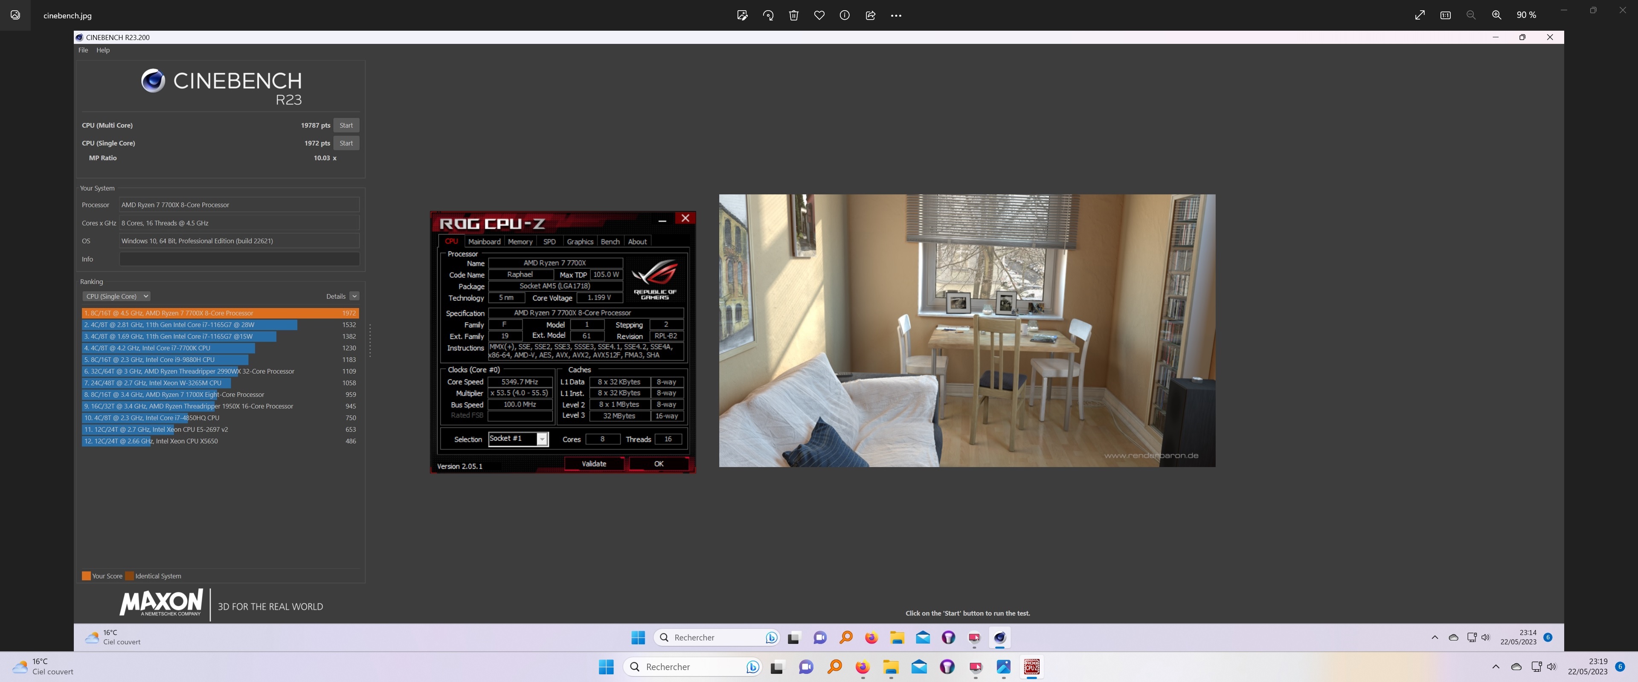Click the Rechercher search box on the taskbar
This screenshot has height=682, width=1638.
tap(687, 667)
